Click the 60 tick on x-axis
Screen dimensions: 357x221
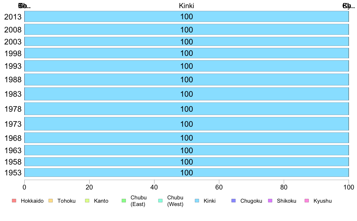click(219, 187)
